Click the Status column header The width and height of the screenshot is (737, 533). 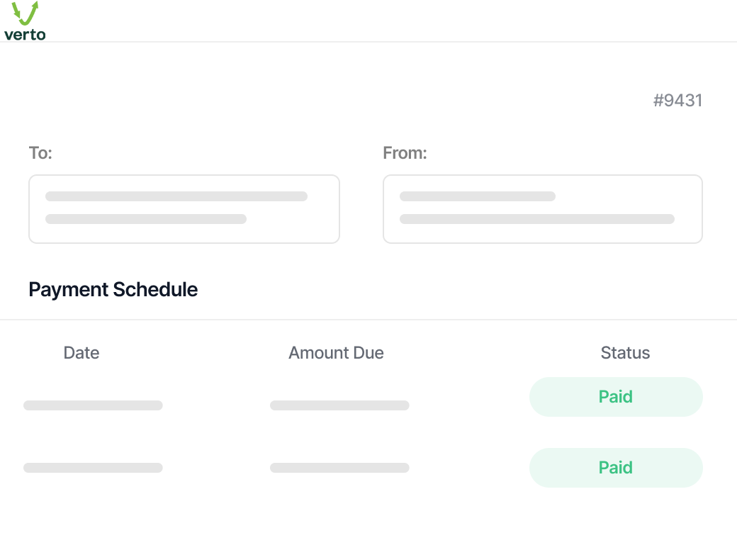tap(625, 353)
